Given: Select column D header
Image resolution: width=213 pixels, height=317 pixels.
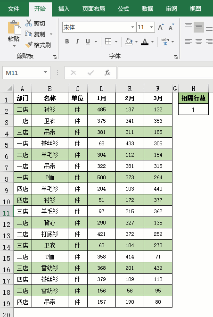Looking at the screenshot, I should tap(102, 89).
